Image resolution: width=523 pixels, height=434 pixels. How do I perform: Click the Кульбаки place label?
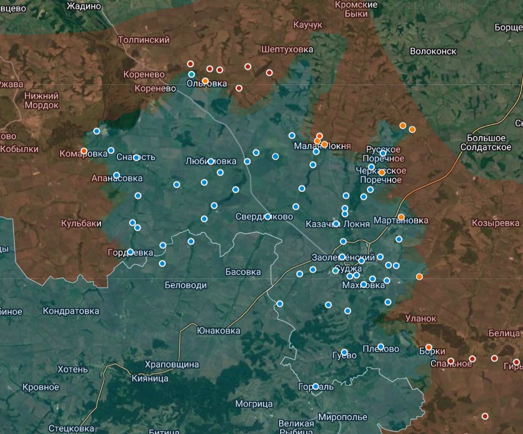81,223
